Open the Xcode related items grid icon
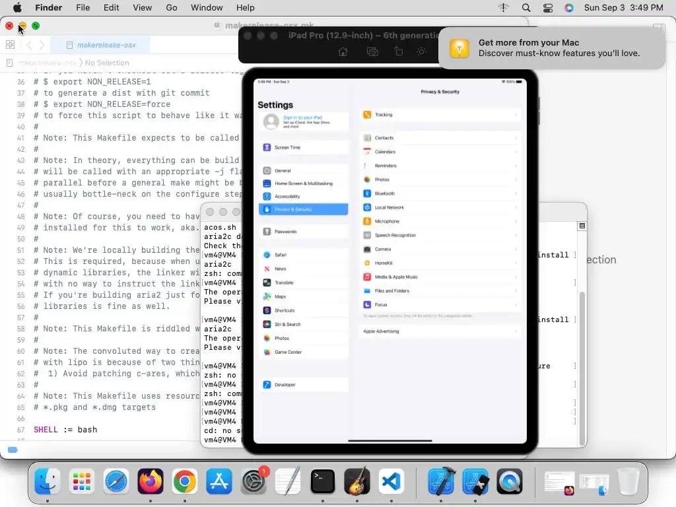Screen dimensions: 676x507 [11, 45]
